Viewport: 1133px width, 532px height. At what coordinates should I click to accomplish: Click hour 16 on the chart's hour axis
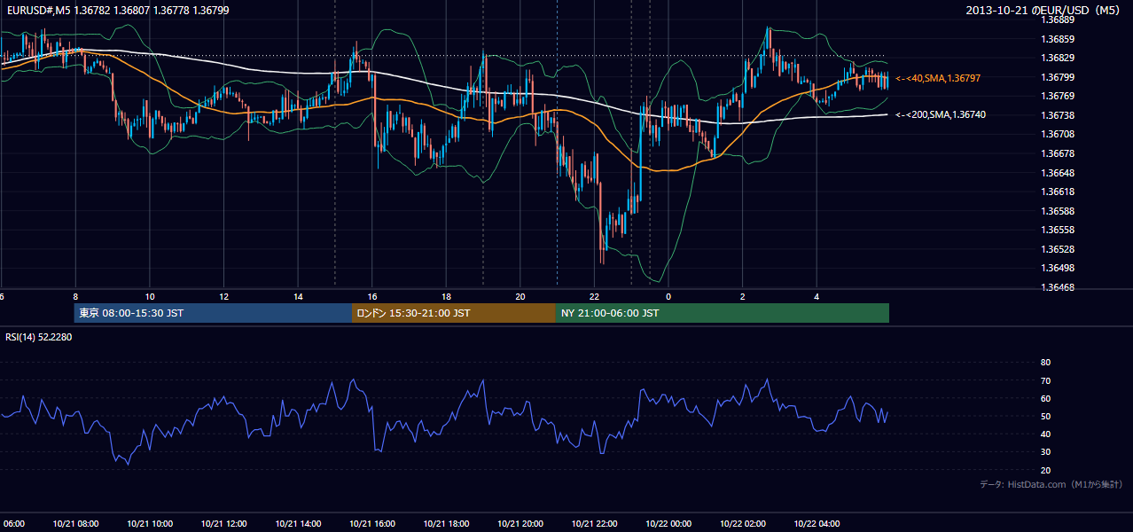click(372, 296)
